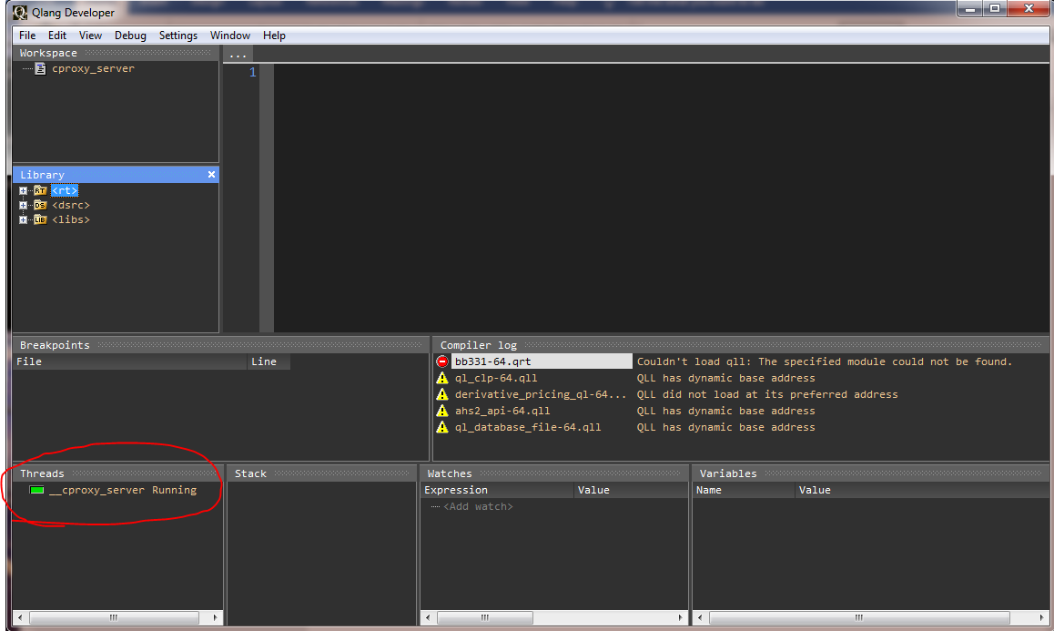The width and height of the screenshot is (1054, 631).
Task: Click the Watches panel scroll right arrow
Action: pos(680,617)
